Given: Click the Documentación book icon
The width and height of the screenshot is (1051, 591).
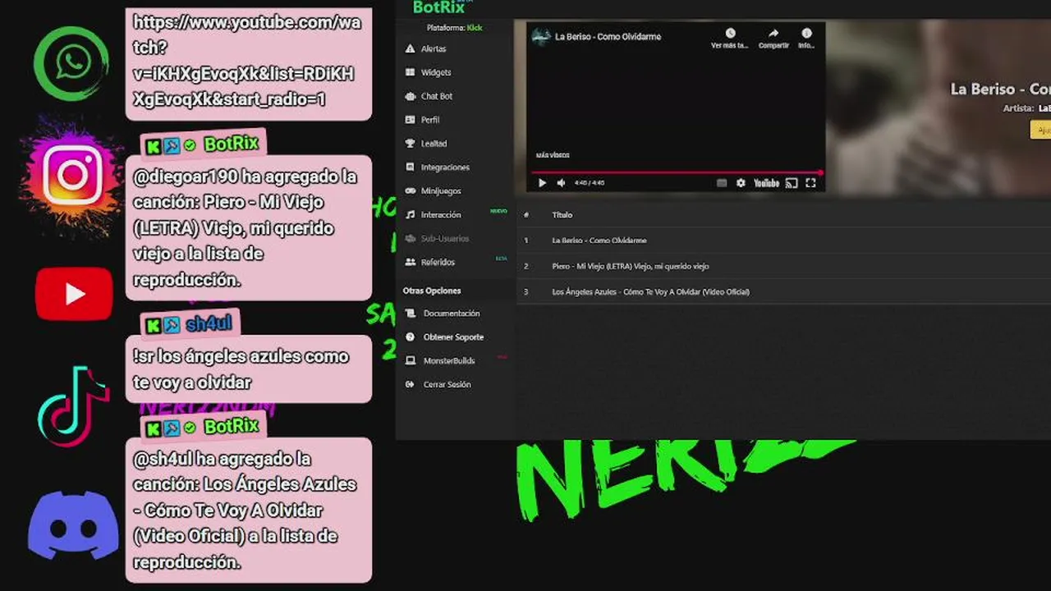Looking at the screenshot, I should 410,314.
